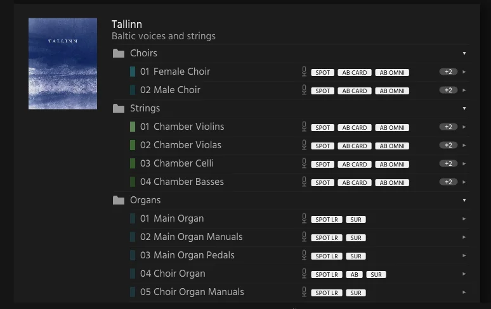Click the teal color tag of 01 Female Choir
Screen dimensions: 491x309
[133, 72]
